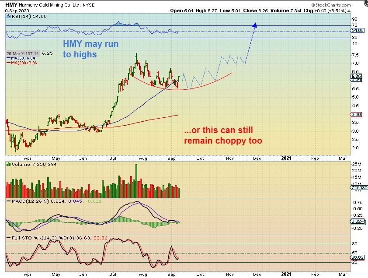Click the Low 5.91 value

tap(230, 11)
